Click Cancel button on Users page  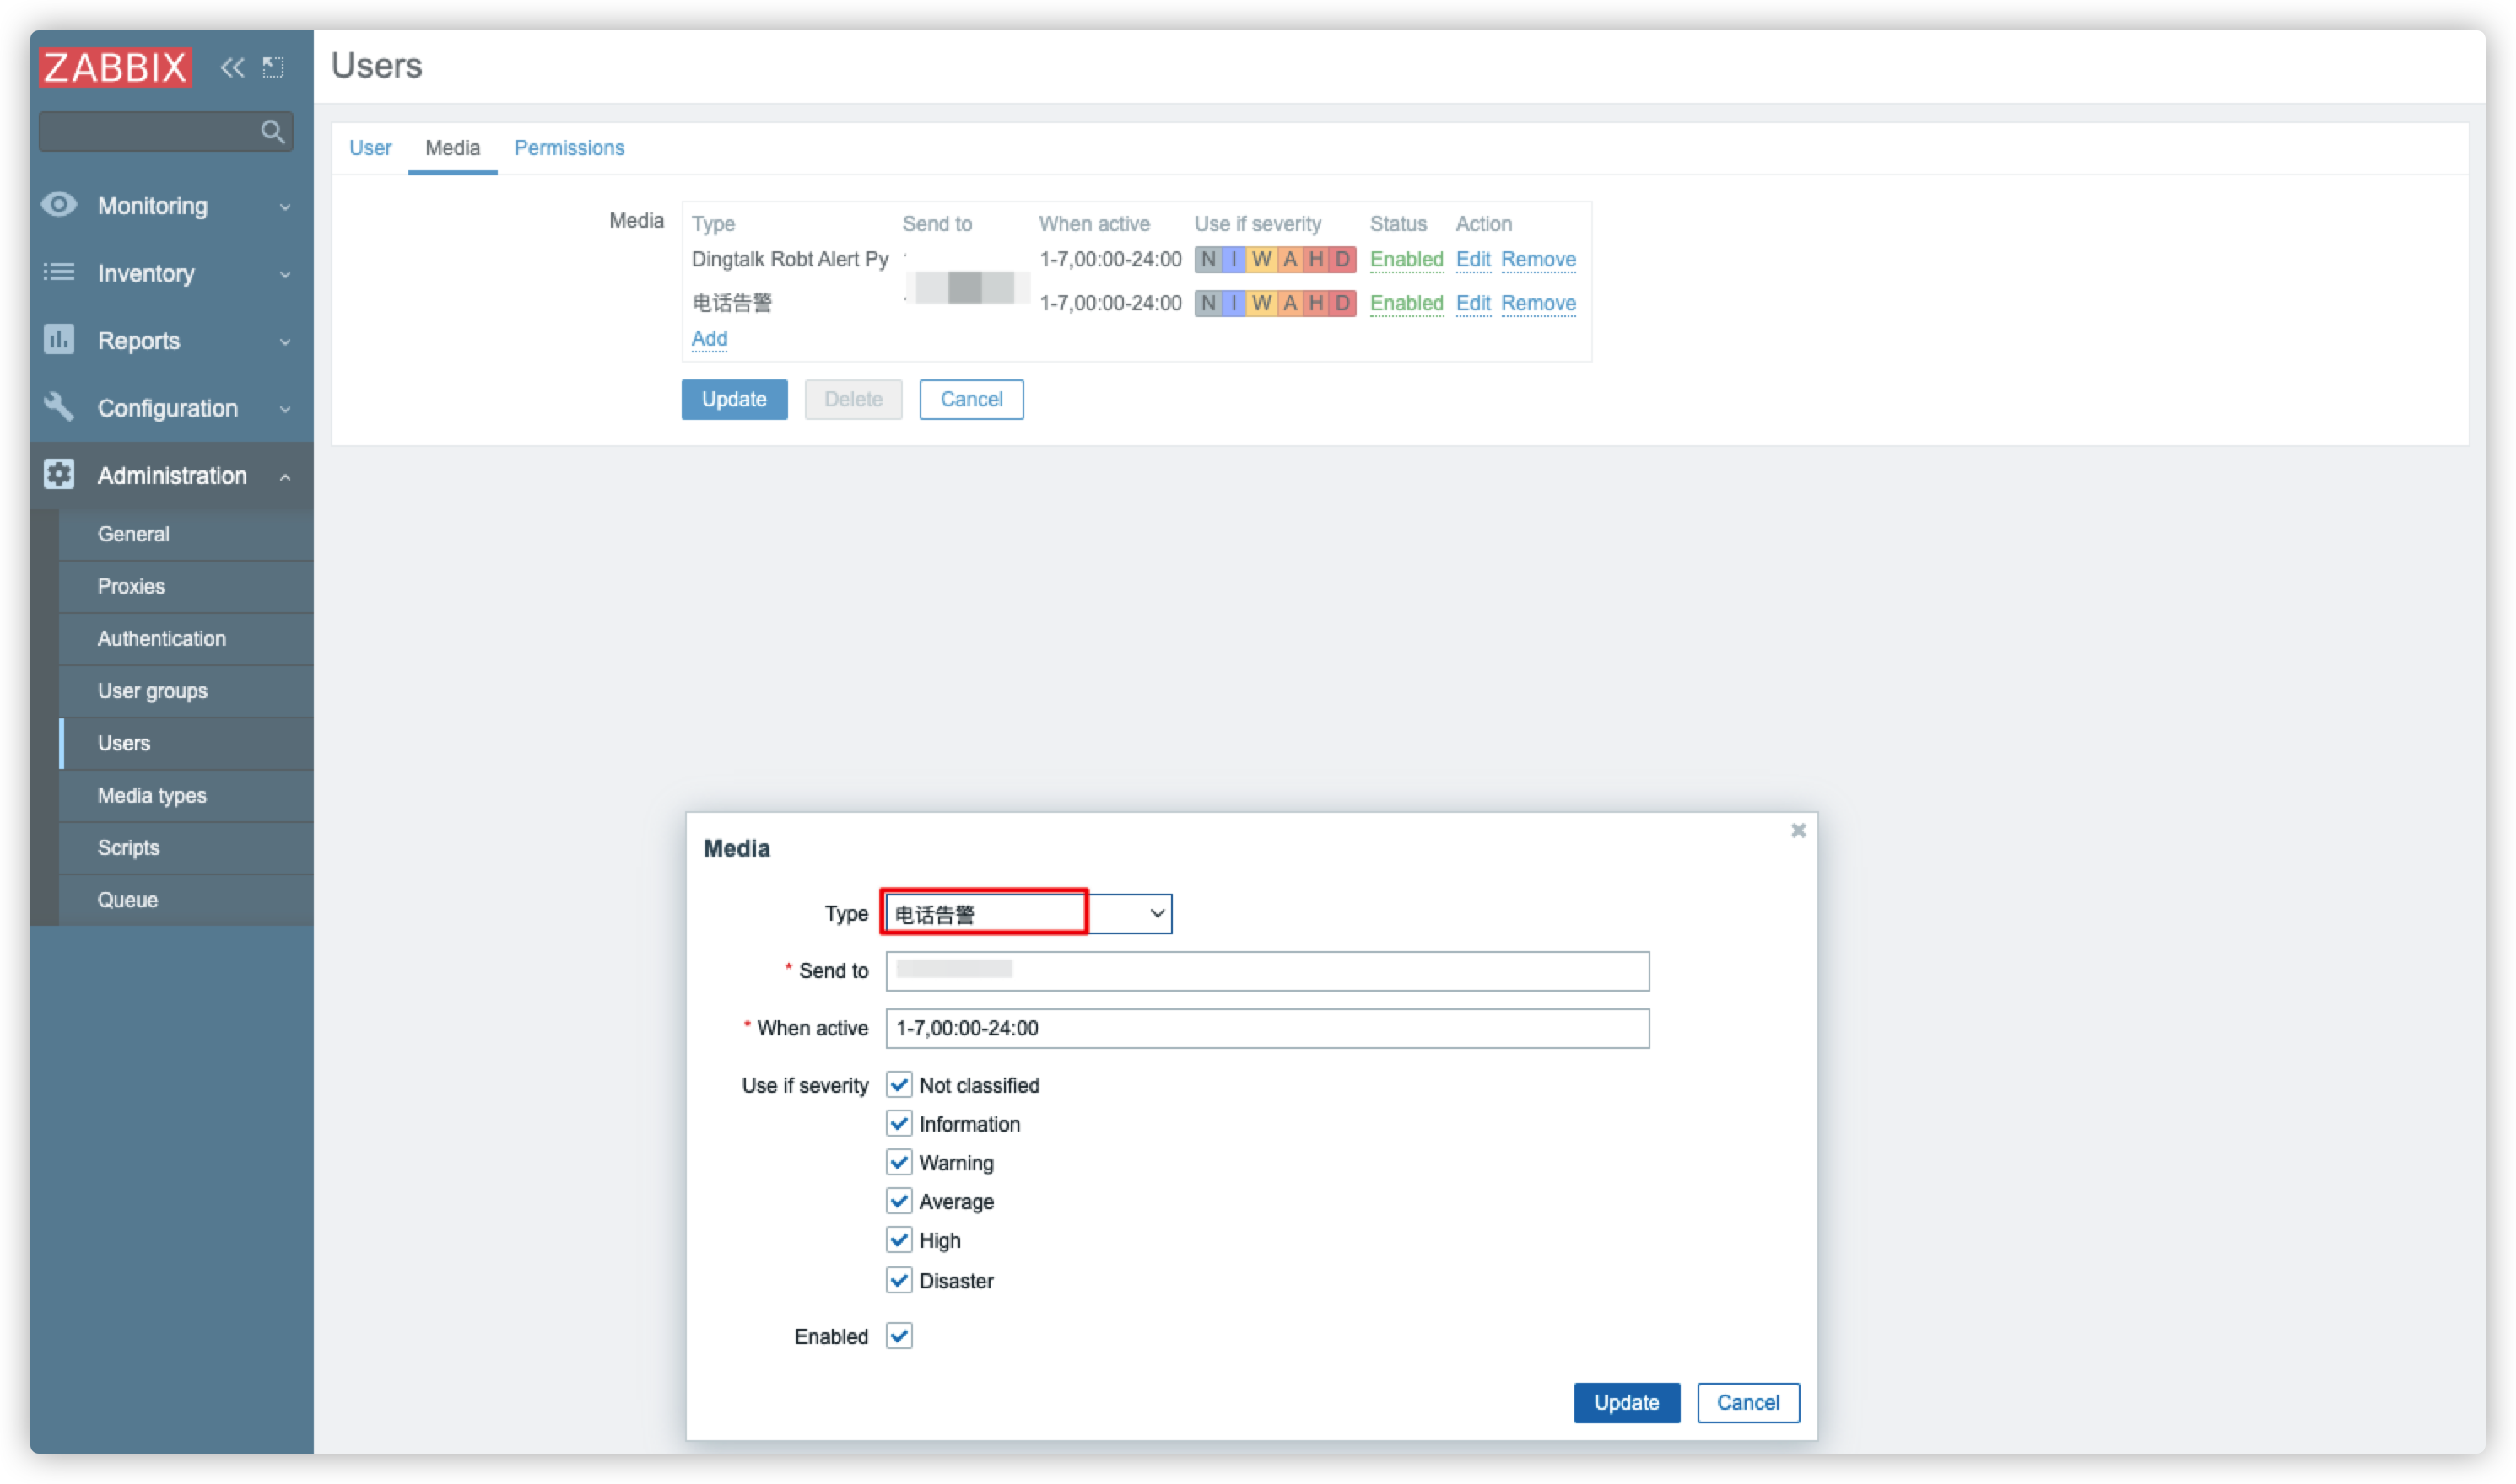coord(970,399)
